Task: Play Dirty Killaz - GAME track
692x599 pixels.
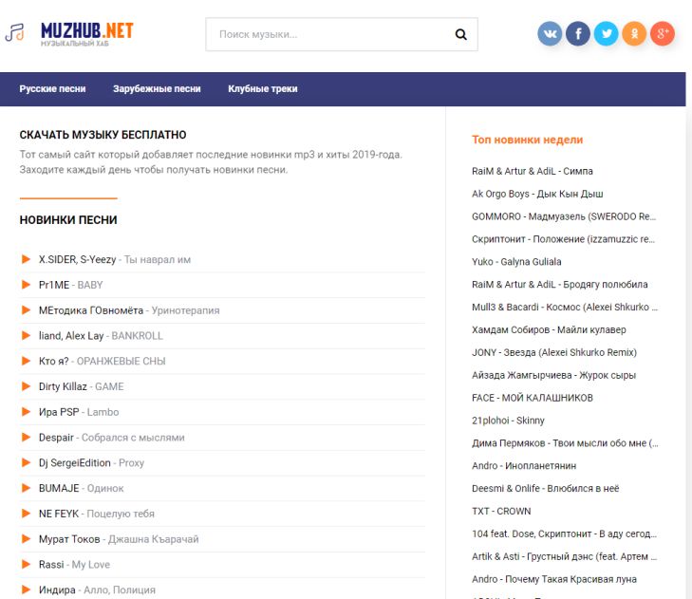Action: pyautogui.click(x=26, y=386)
